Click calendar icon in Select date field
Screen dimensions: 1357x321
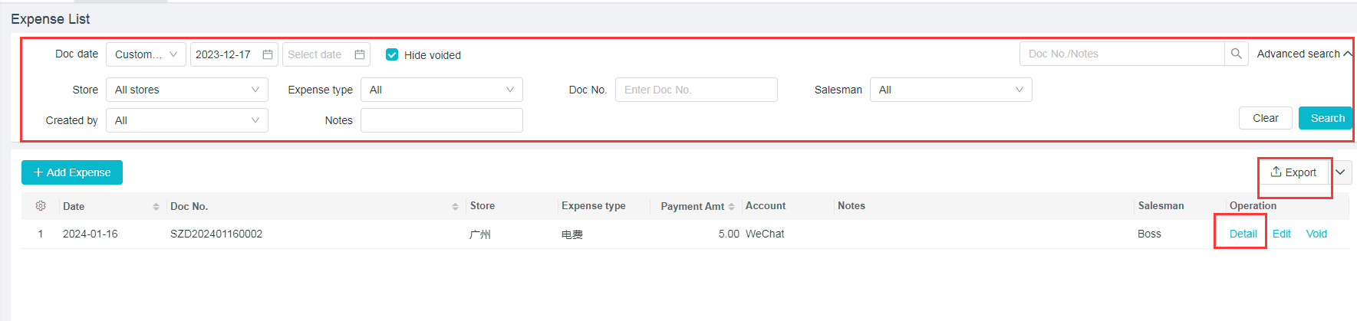360,54
